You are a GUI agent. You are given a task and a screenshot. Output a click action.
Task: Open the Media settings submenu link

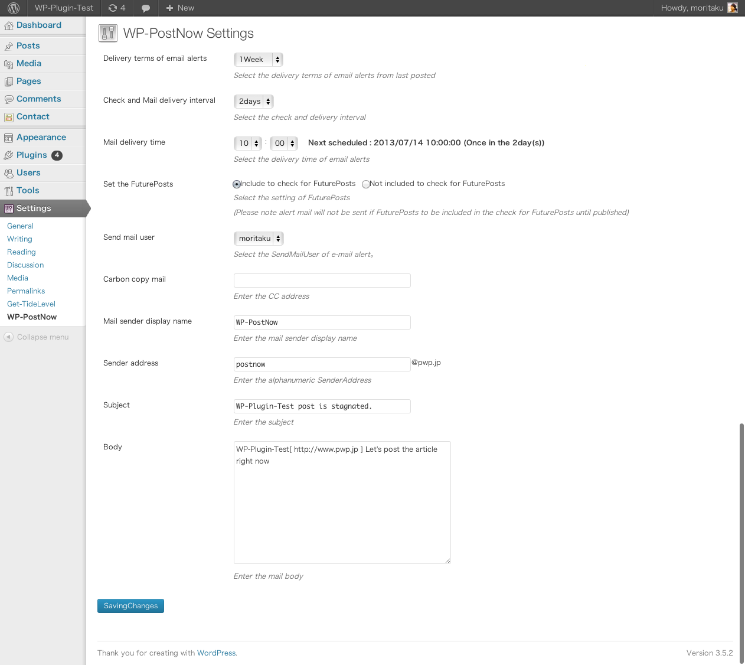[18, 278]
